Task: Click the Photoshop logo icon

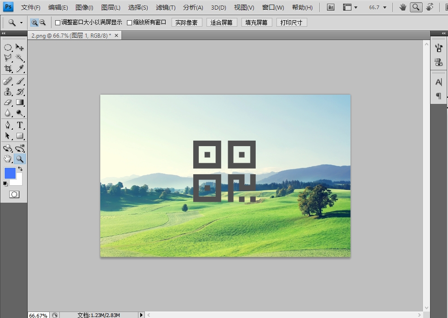Action: pos(8,7)
